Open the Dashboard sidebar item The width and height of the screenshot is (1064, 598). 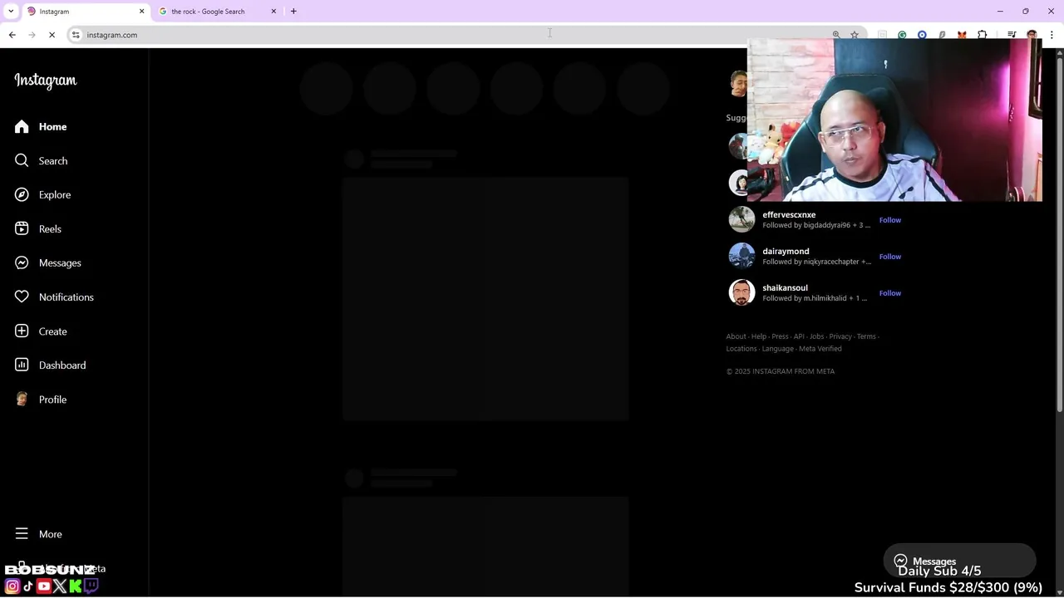click(50, 365)
